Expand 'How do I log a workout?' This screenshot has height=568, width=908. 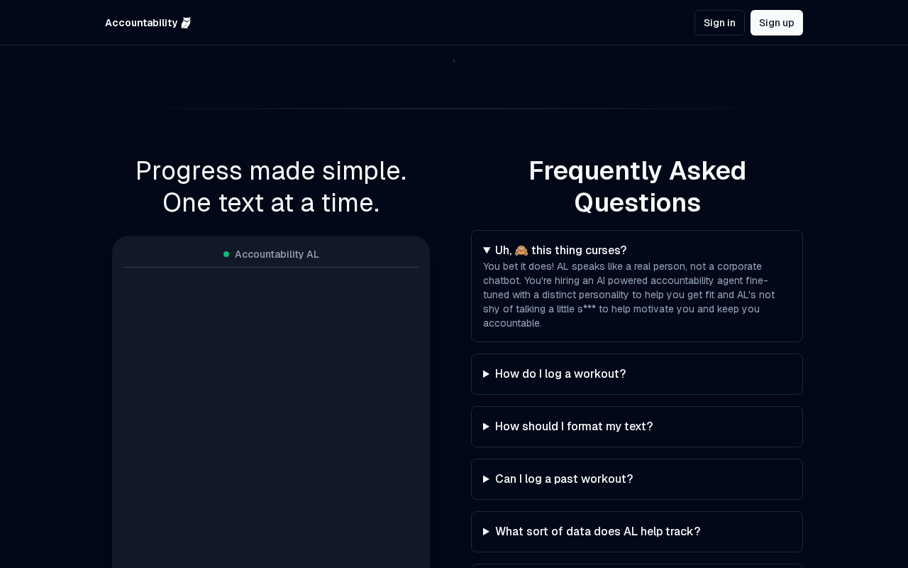(x=560, y=374)
